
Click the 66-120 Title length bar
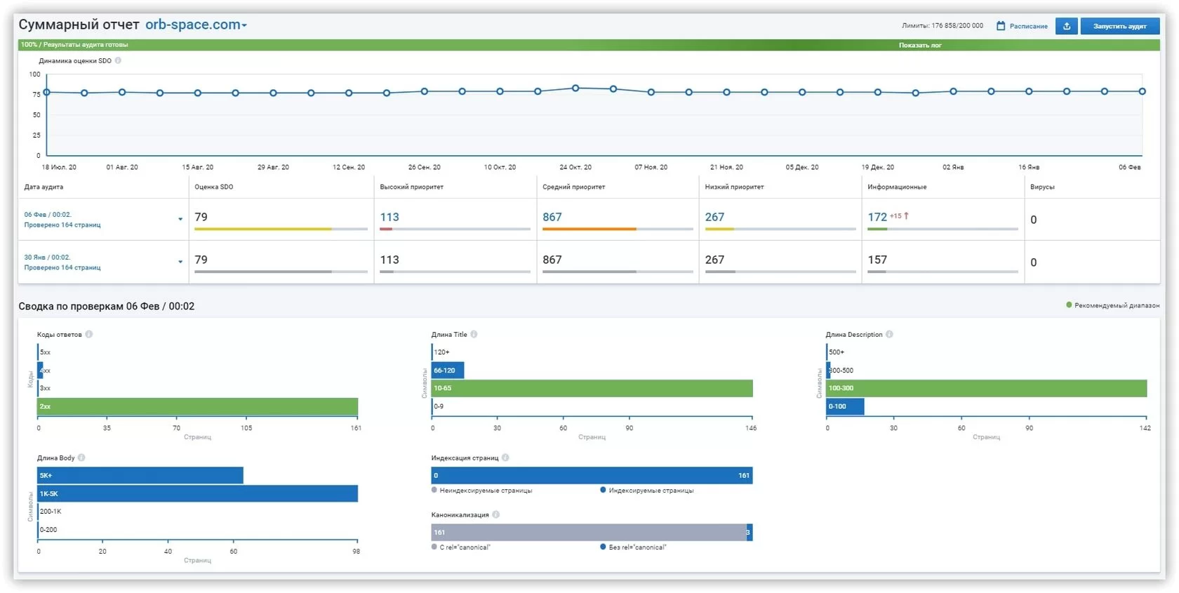(x=448, y=371)
